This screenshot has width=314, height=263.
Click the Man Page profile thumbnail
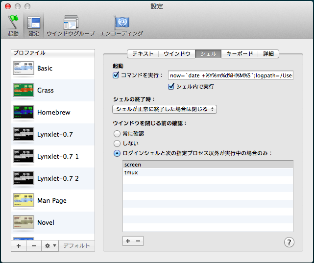click(24, 200)
